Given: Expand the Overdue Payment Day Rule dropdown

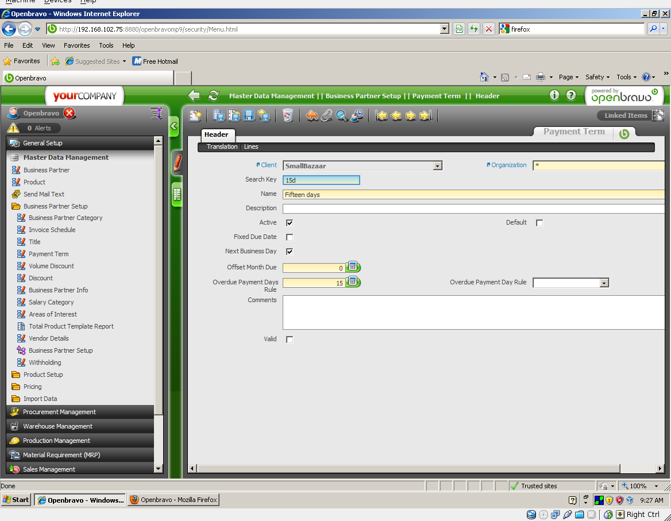Looking at the screenshot, I should (x=604, y=283).
